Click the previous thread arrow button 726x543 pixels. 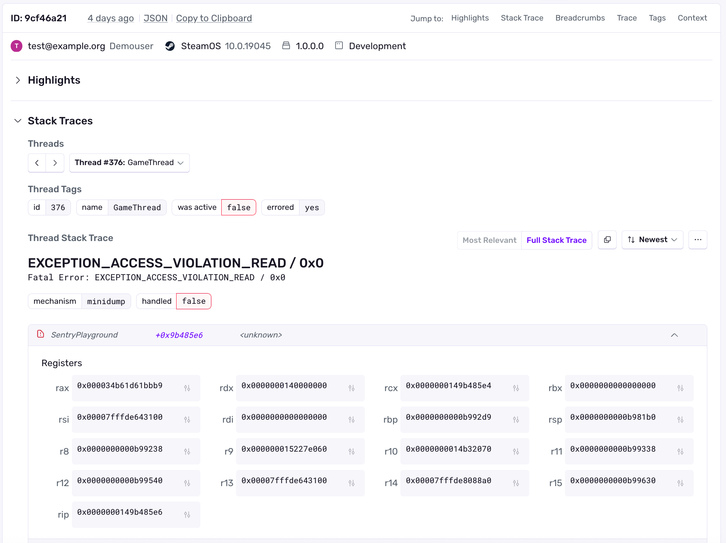(37, 163)
